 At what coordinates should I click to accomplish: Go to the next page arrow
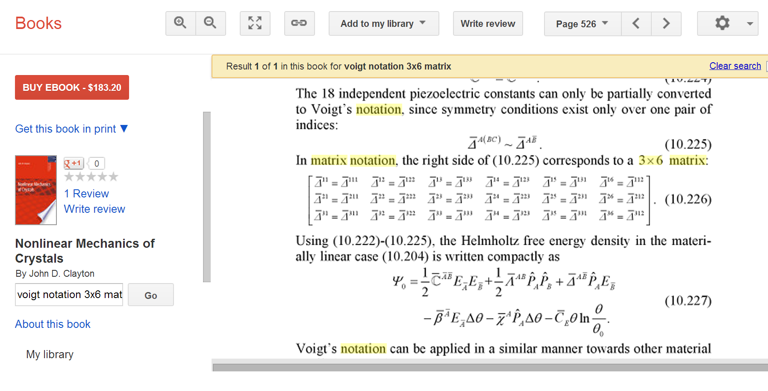point(666,23)
